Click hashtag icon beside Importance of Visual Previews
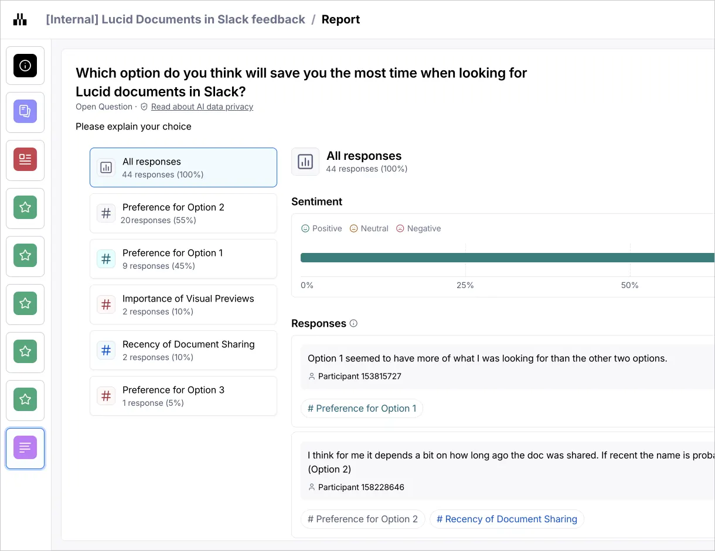The width and height of the screenshot is (715, 551). [106, 304]
